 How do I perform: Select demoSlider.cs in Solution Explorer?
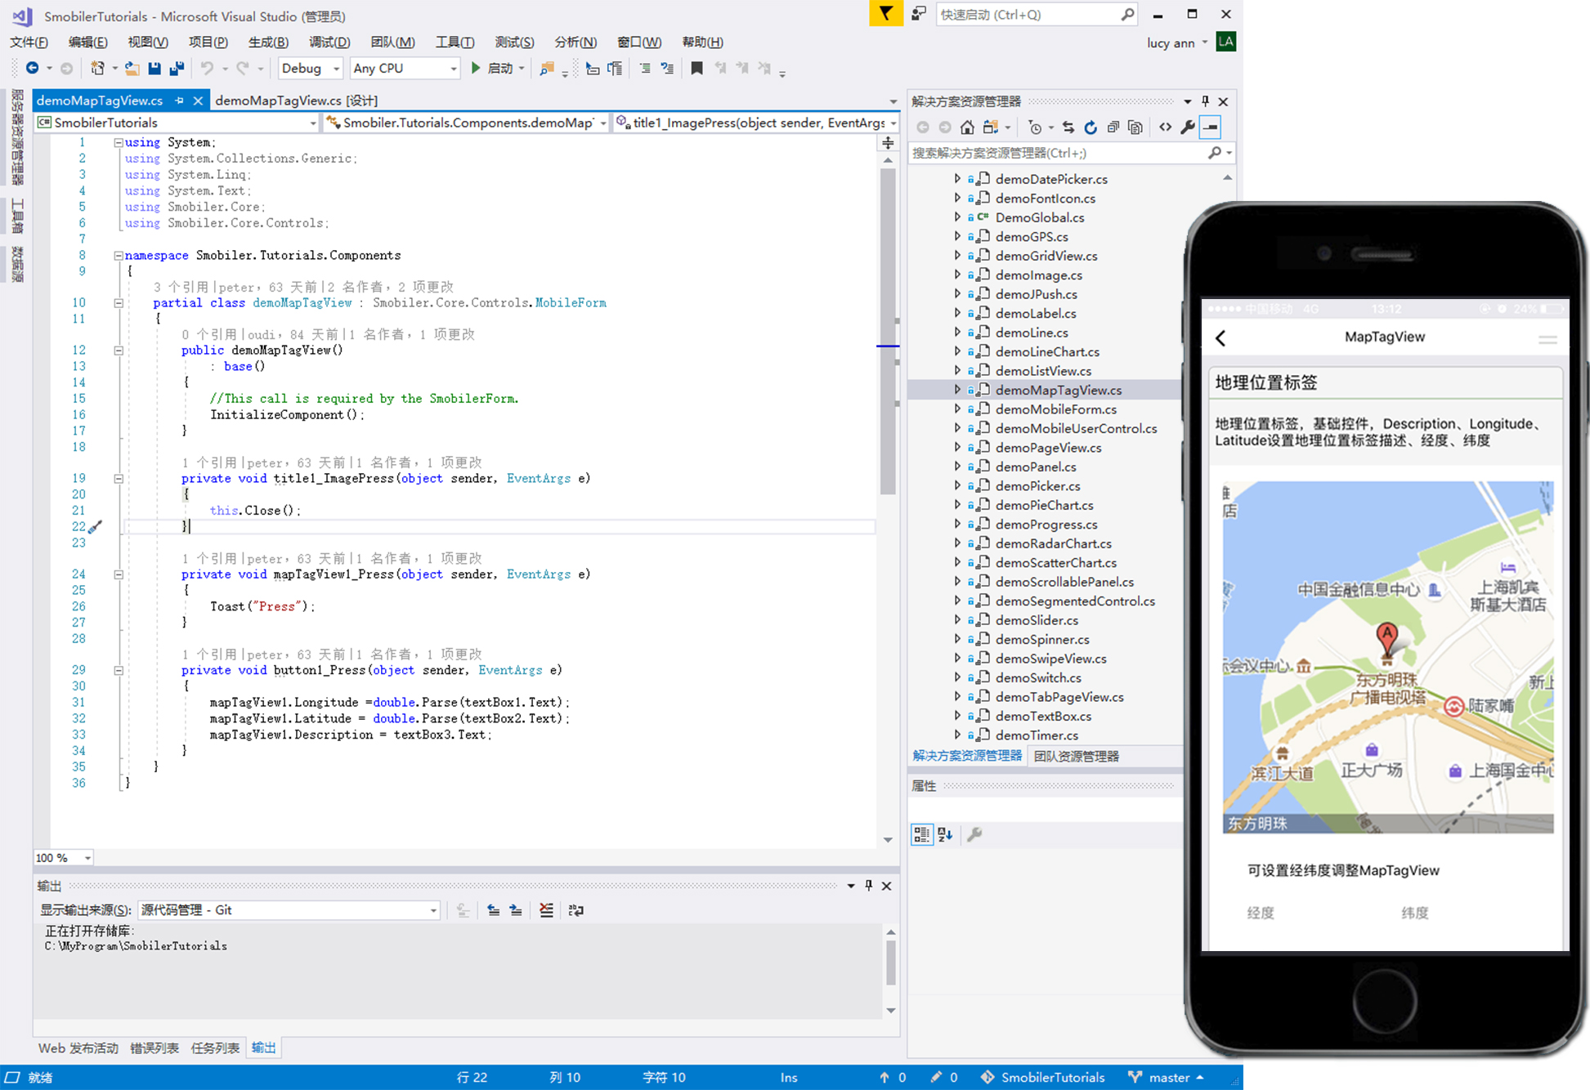pyautogui.click(x=1037, y=620)
